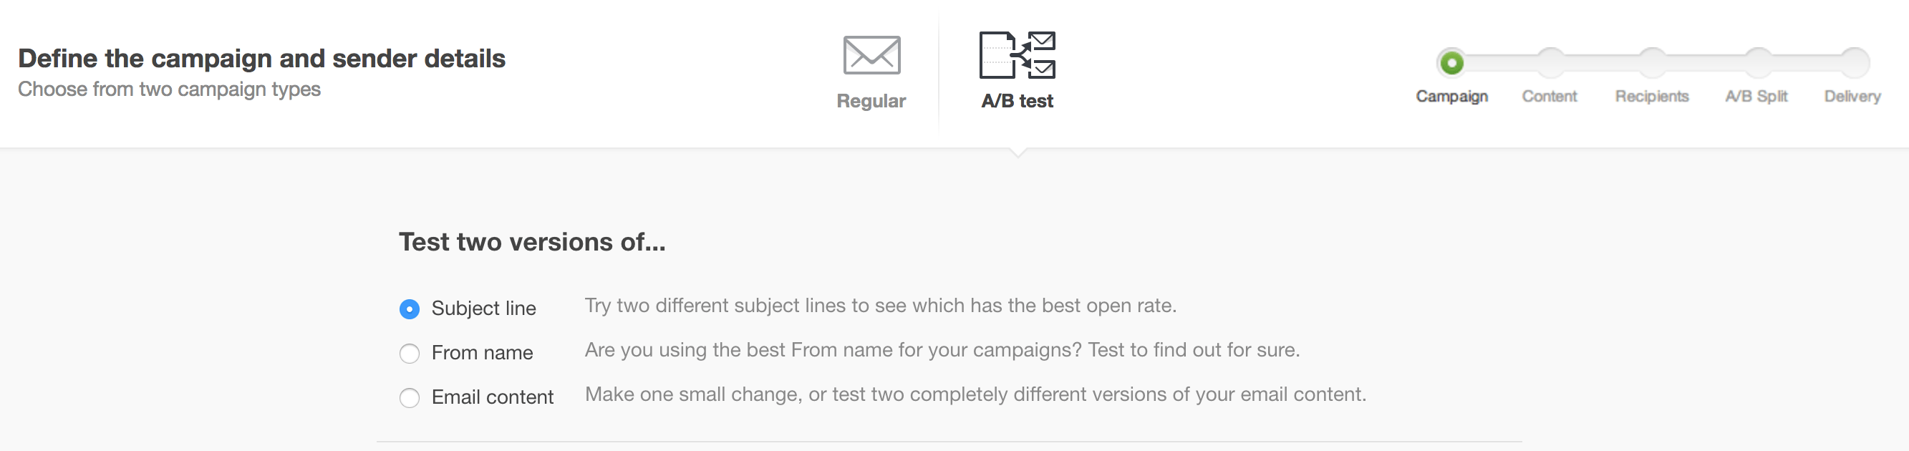Click the "Email content" option text
Image resolution: width=1909 pixels, height=451 pixels.
tap(492, 397)
